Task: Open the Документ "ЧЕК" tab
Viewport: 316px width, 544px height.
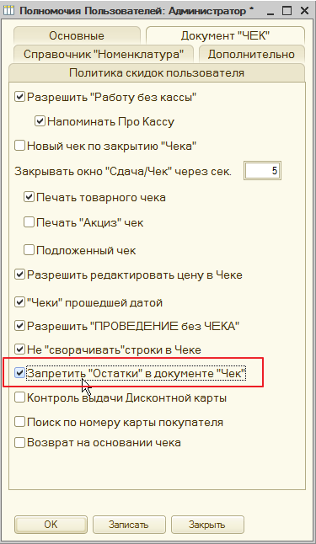Action: tap(225, 35)
